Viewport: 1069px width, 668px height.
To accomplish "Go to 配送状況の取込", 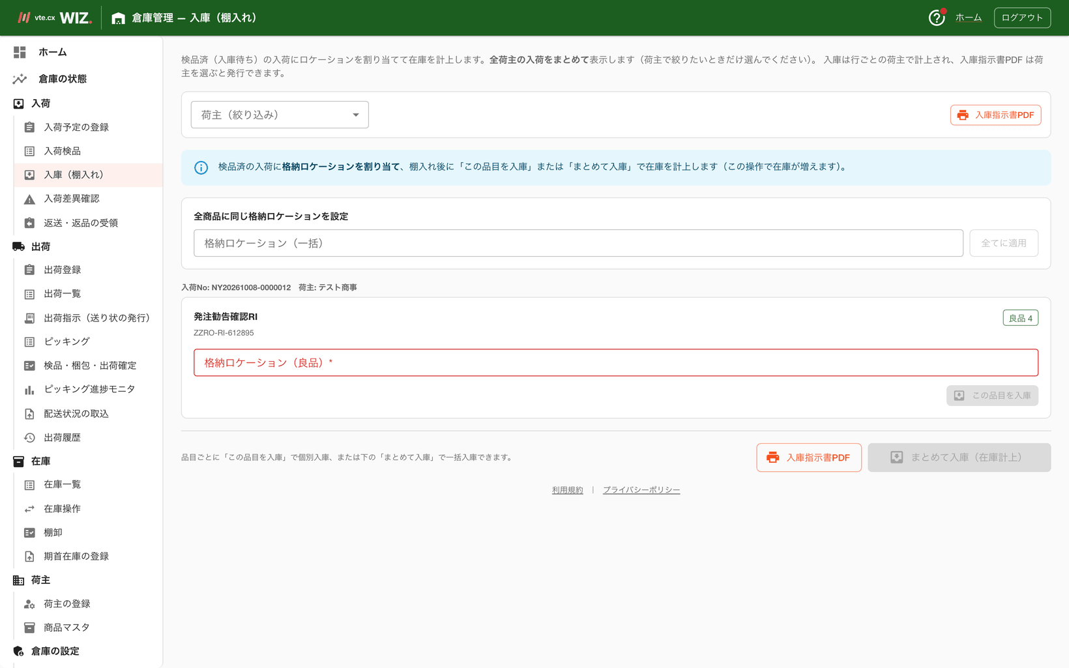I will point(89,414).
